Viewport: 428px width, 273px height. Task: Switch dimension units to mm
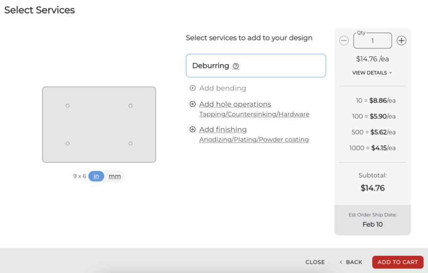click(115, 176)
